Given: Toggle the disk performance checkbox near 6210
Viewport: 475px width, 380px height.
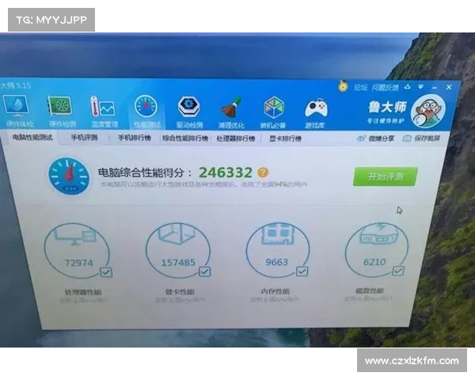Looking at the screenshot, I should point(397,271).
